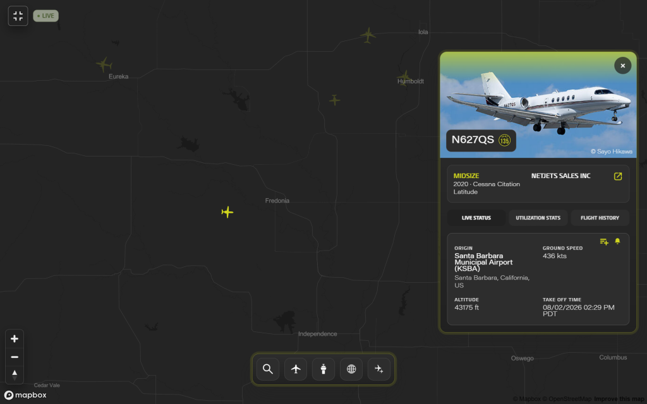This screenshot has width=647, height=404.
Task: Toggle the LIVE indicator badge
Action: 45,16
